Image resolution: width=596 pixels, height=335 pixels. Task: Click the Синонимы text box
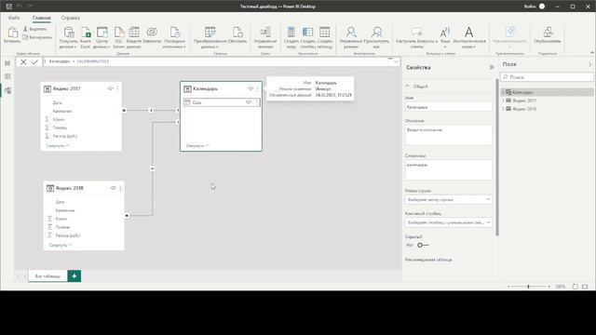click(449, 169)
